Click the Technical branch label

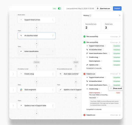pyautogui.click(x=37, y=62)
